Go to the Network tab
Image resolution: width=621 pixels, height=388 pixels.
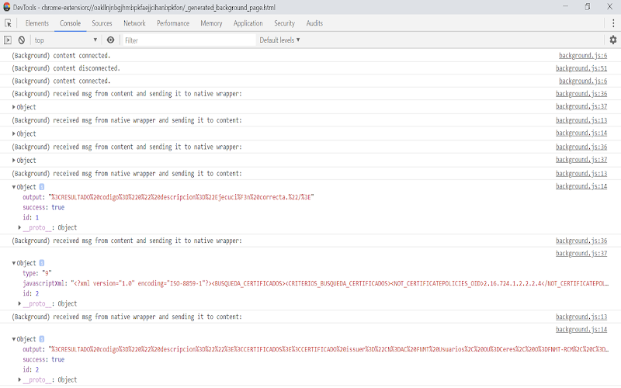click(134, 23)
